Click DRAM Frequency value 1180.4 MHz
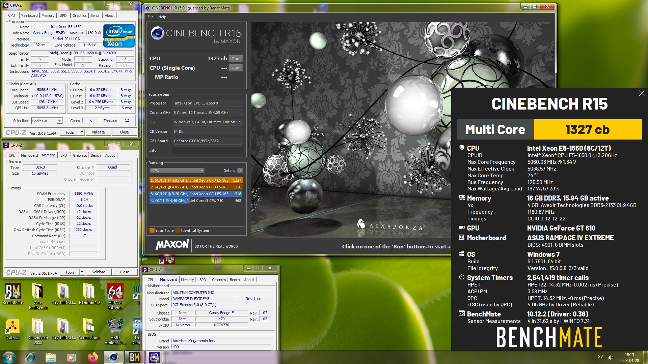 point(84,194)
